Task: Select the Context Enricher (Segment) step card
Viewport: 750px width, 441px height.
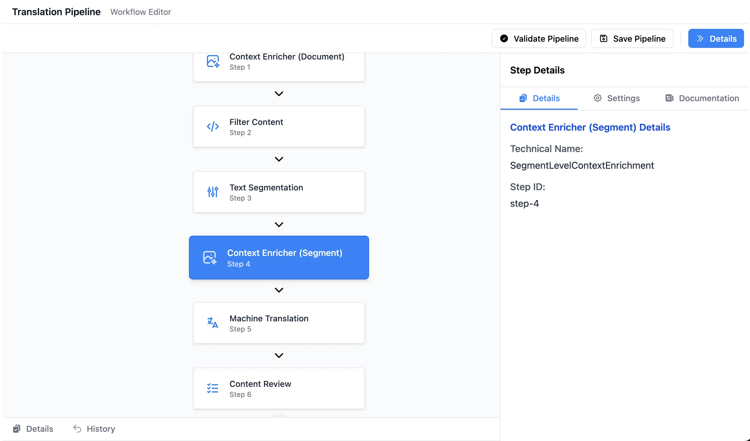Action: (279, 257)
